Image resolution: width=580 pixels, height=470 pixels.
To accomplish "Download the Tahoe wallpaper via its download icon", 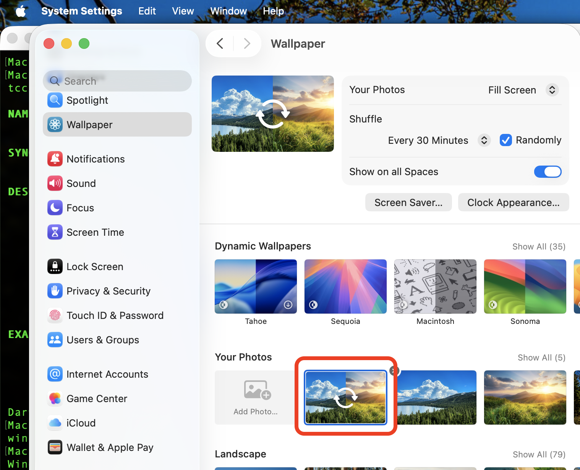I will click(288, 304).
